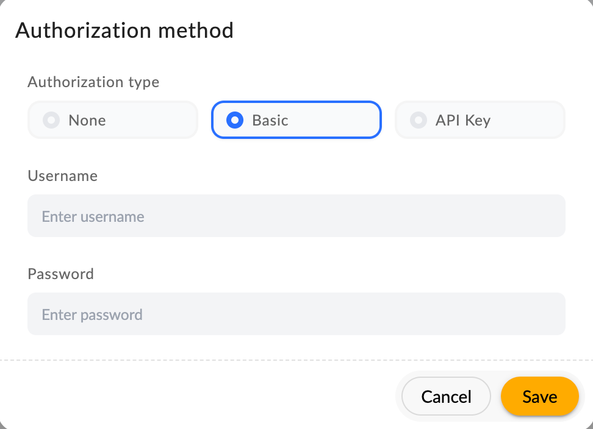593x429 pixels.
Task: Focus the Enter username placeholder field
Action: (x=296, y=215)
